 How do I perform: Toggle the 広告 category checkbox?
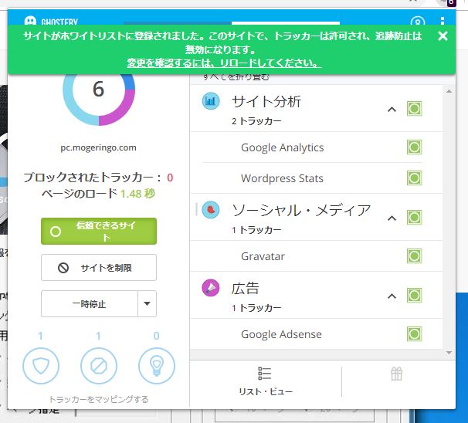tap(414, 296)
